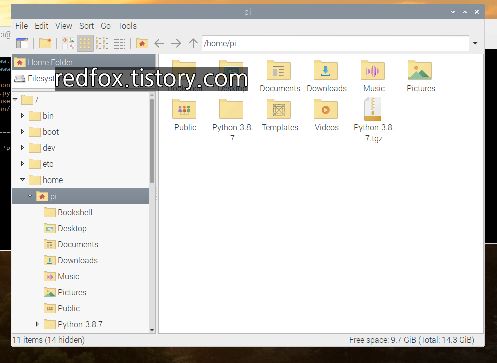Image resolution: width=497 pixels, height=363 pixels.
Task: Select the root / folder label in tree
Action: 37,100
